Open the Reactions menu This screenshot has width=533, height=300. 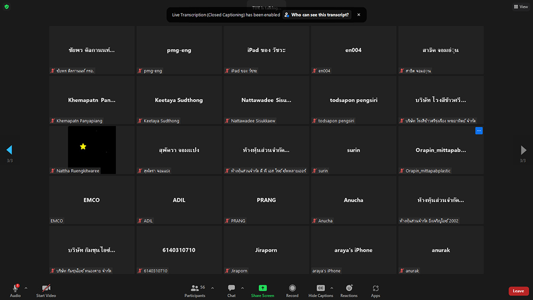coord(349,290)
